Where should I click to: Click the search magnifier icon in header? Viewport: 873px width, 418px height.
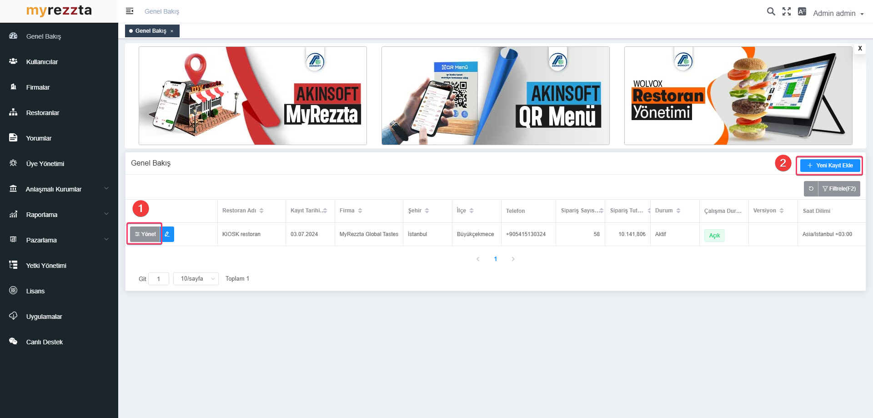[771, 12]
